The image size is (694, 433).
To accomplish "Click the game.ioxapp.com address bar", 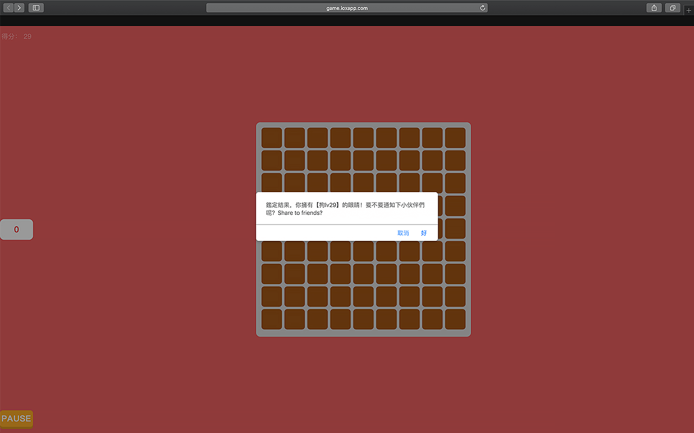I will tap(347, 8).
